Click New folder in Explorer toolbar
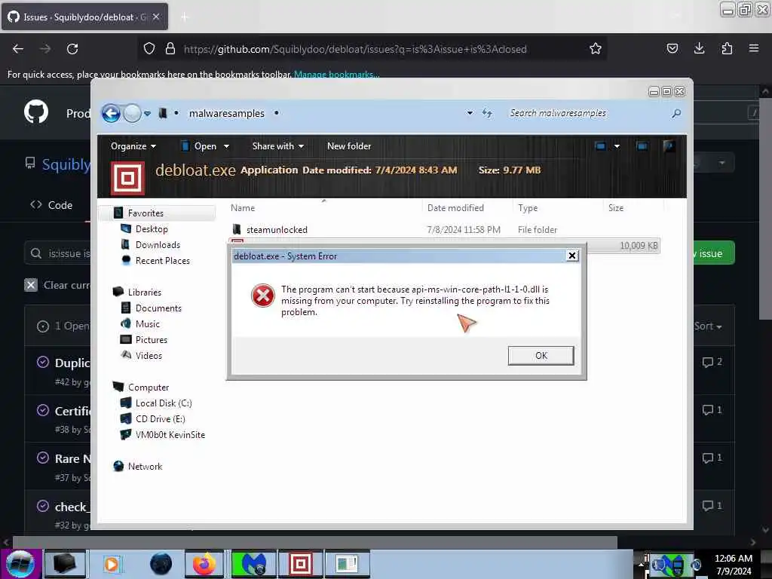Viewport: 772px width, 579px height. point(349,146)
